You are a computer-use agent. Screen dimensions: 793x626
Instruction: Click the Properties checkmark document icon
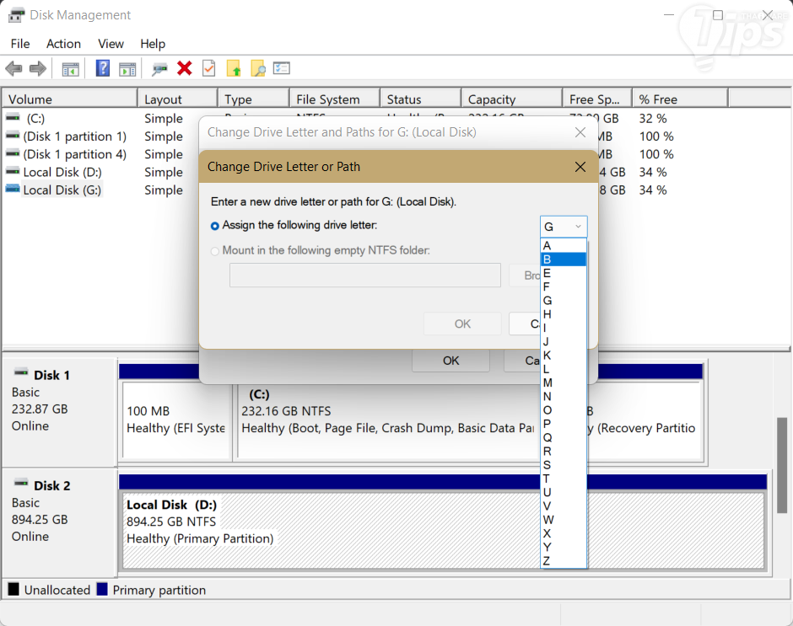[209, 68]
